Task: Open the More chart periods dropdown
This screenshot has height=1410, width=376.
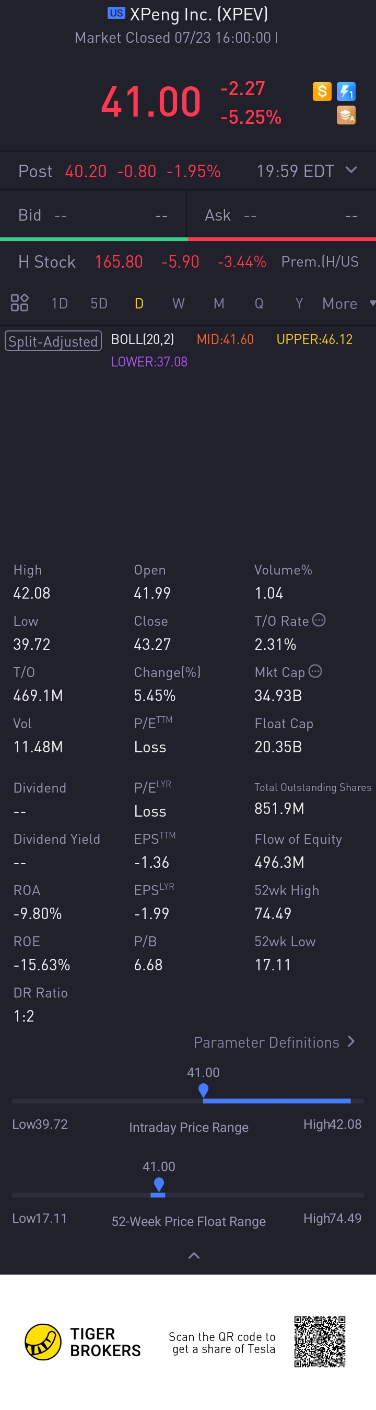Action: (348, 303)
